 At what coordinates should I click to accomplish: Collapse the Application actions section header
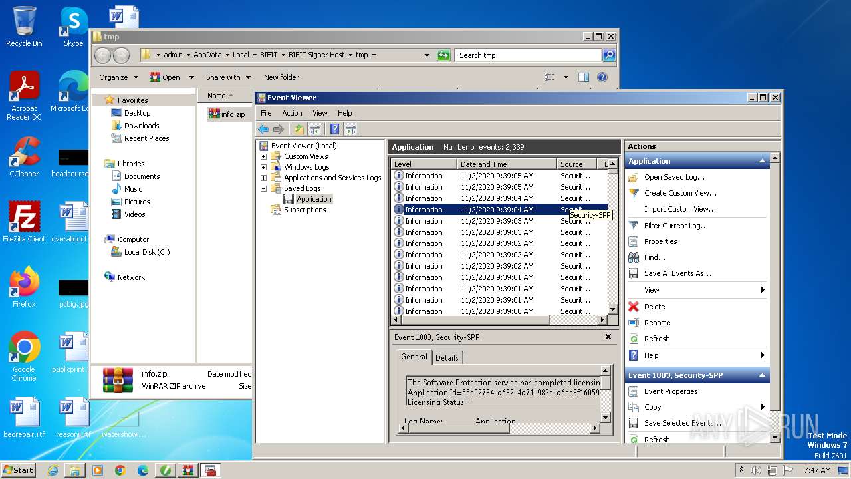(762, 161)
